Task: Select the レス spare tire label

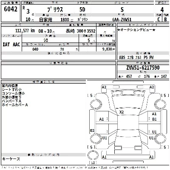Action: (93, 163)
